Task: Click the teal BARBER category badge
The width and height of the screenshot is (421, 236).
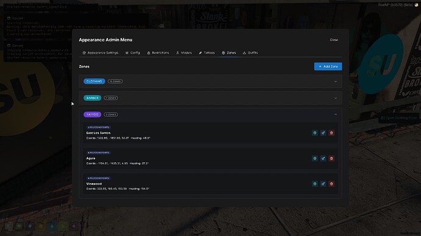Action: (92, 98)
